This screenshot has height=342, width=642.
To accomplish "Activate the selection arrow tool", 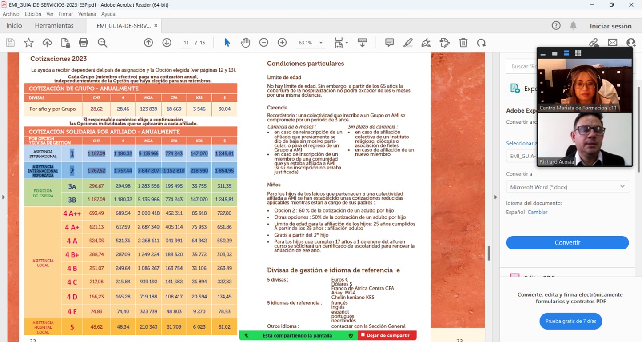I will pos(227,43).
